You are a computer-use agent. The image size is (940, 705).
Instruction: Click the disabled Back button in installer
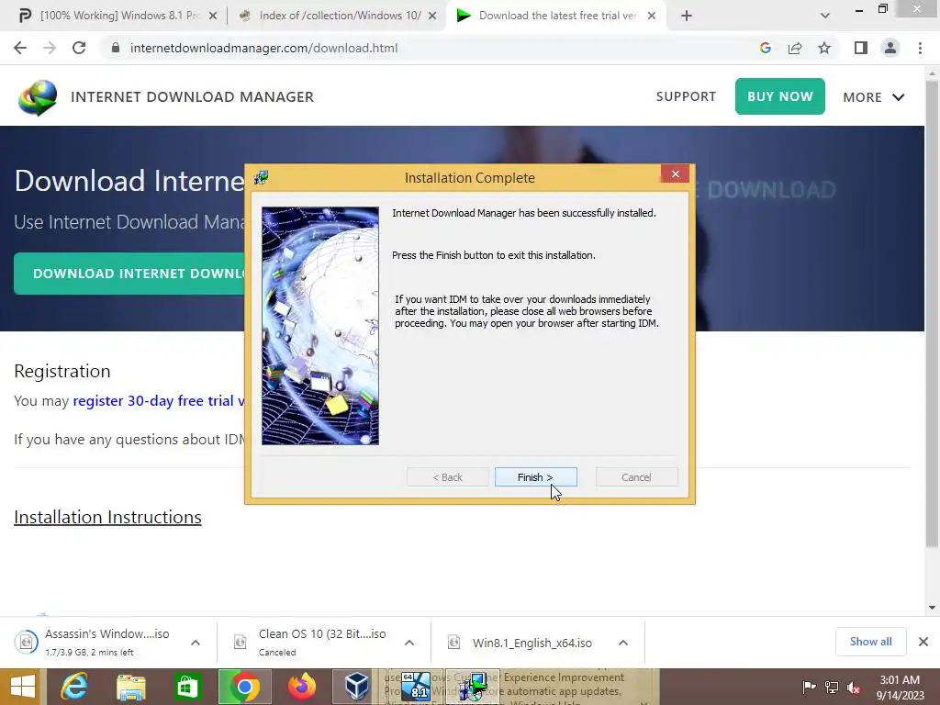pos(447,477)
